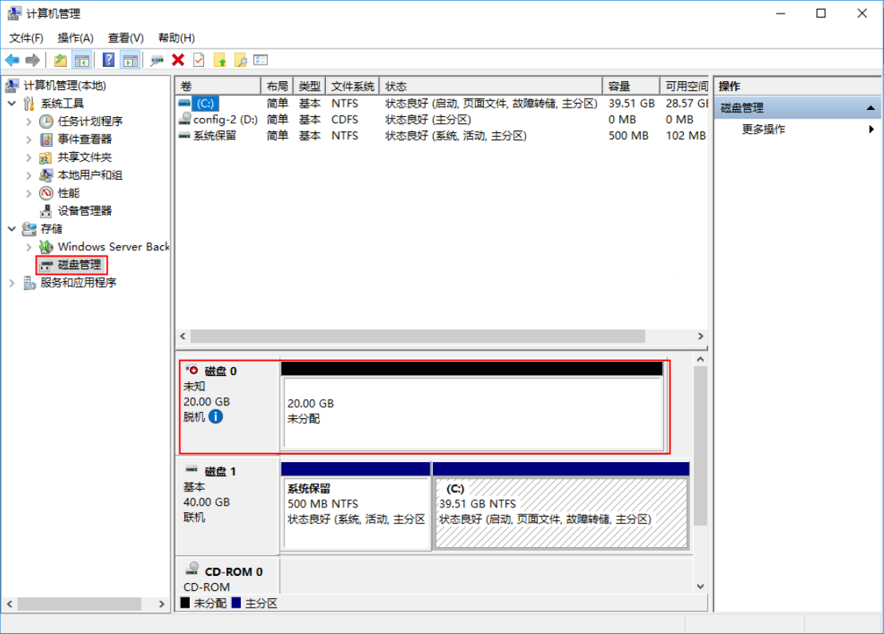The height and width of the screenshot is (634, 884).
Task: Click the Forward arrow toolbar icon
Action: tap(33, 60)
